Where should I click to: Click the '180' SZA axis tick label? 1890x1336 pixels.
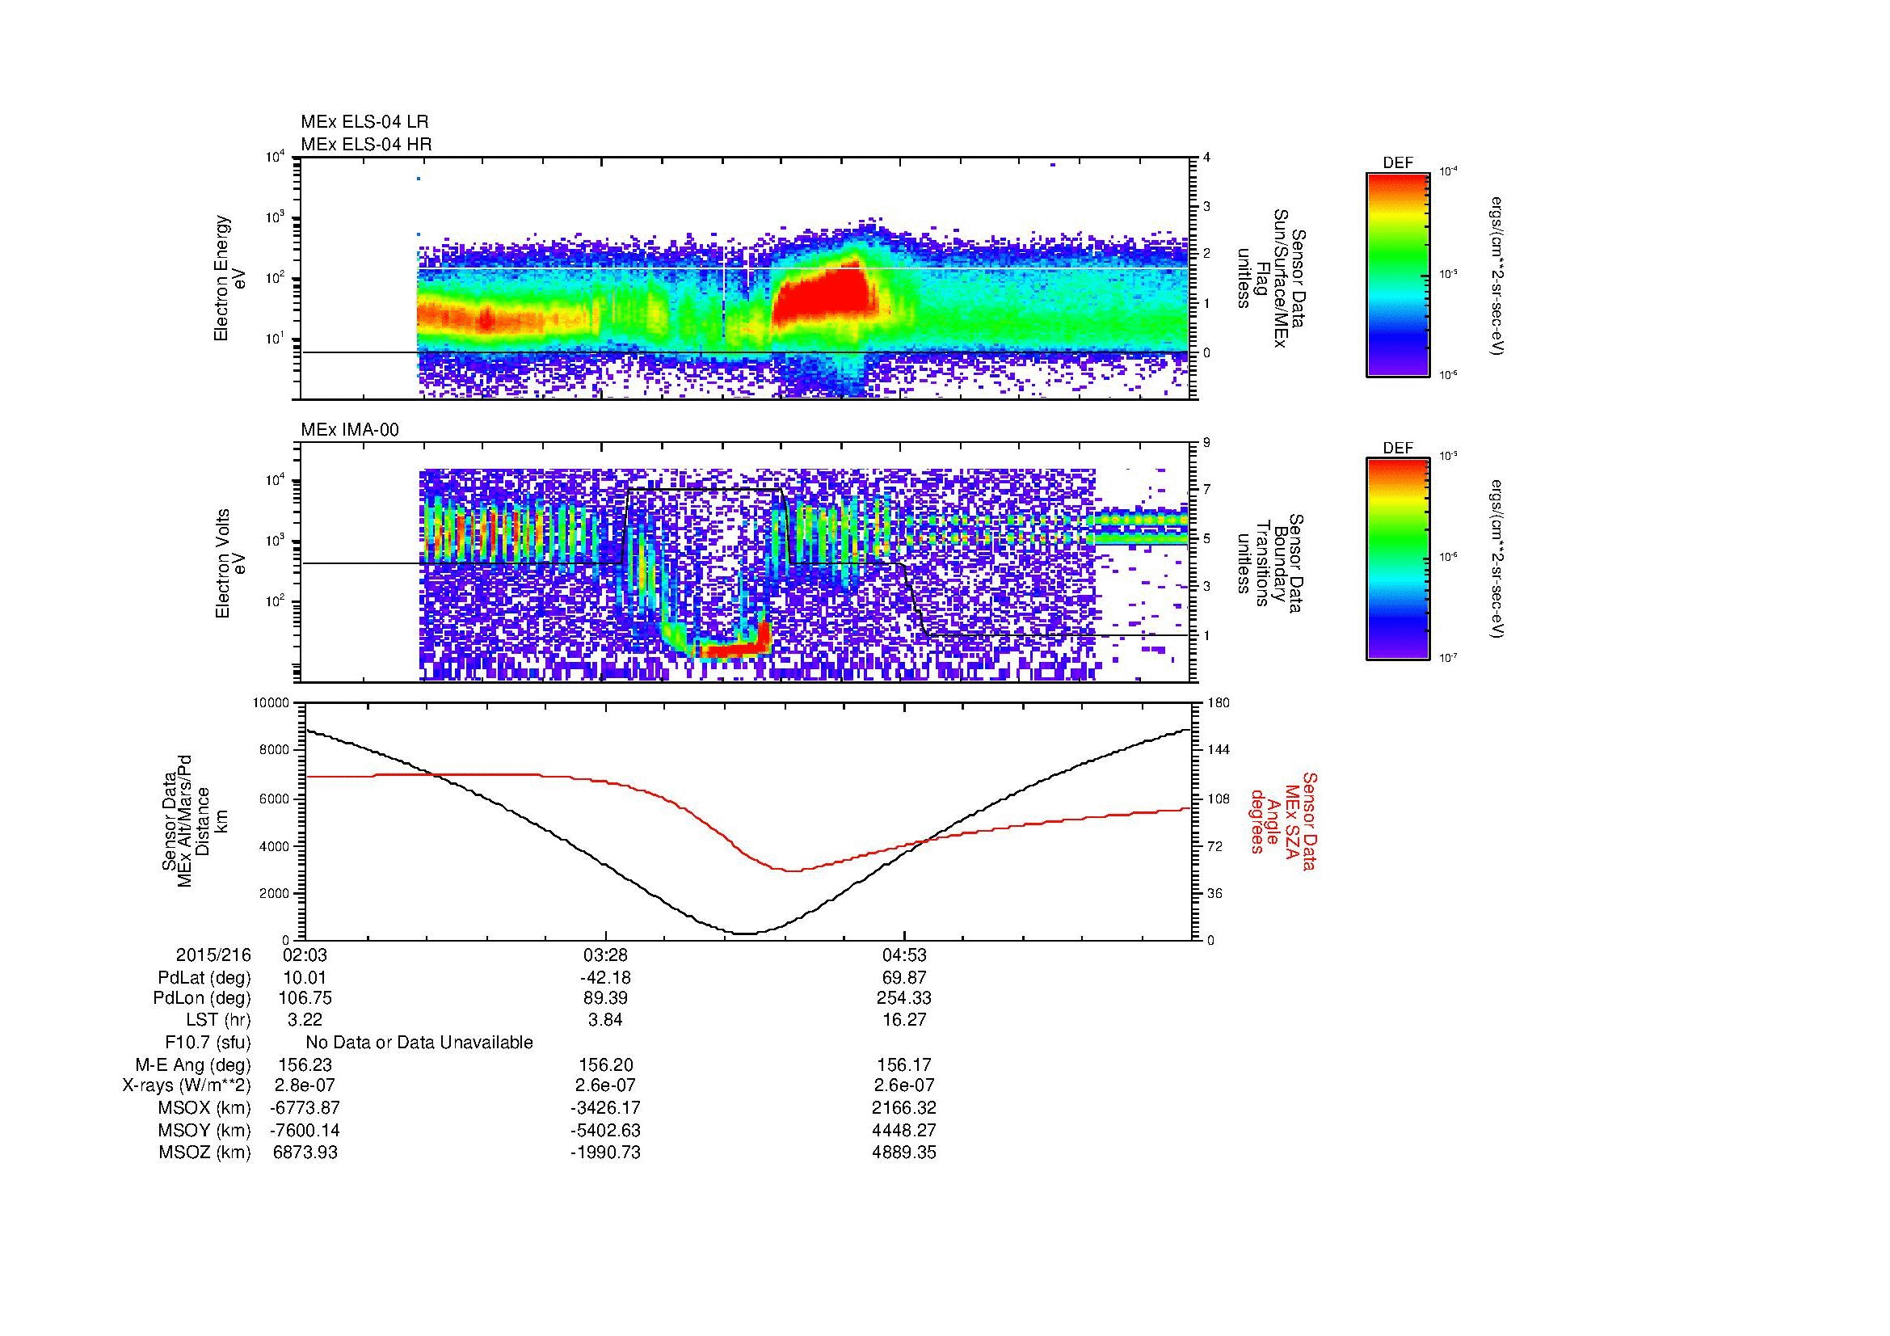1219,702
